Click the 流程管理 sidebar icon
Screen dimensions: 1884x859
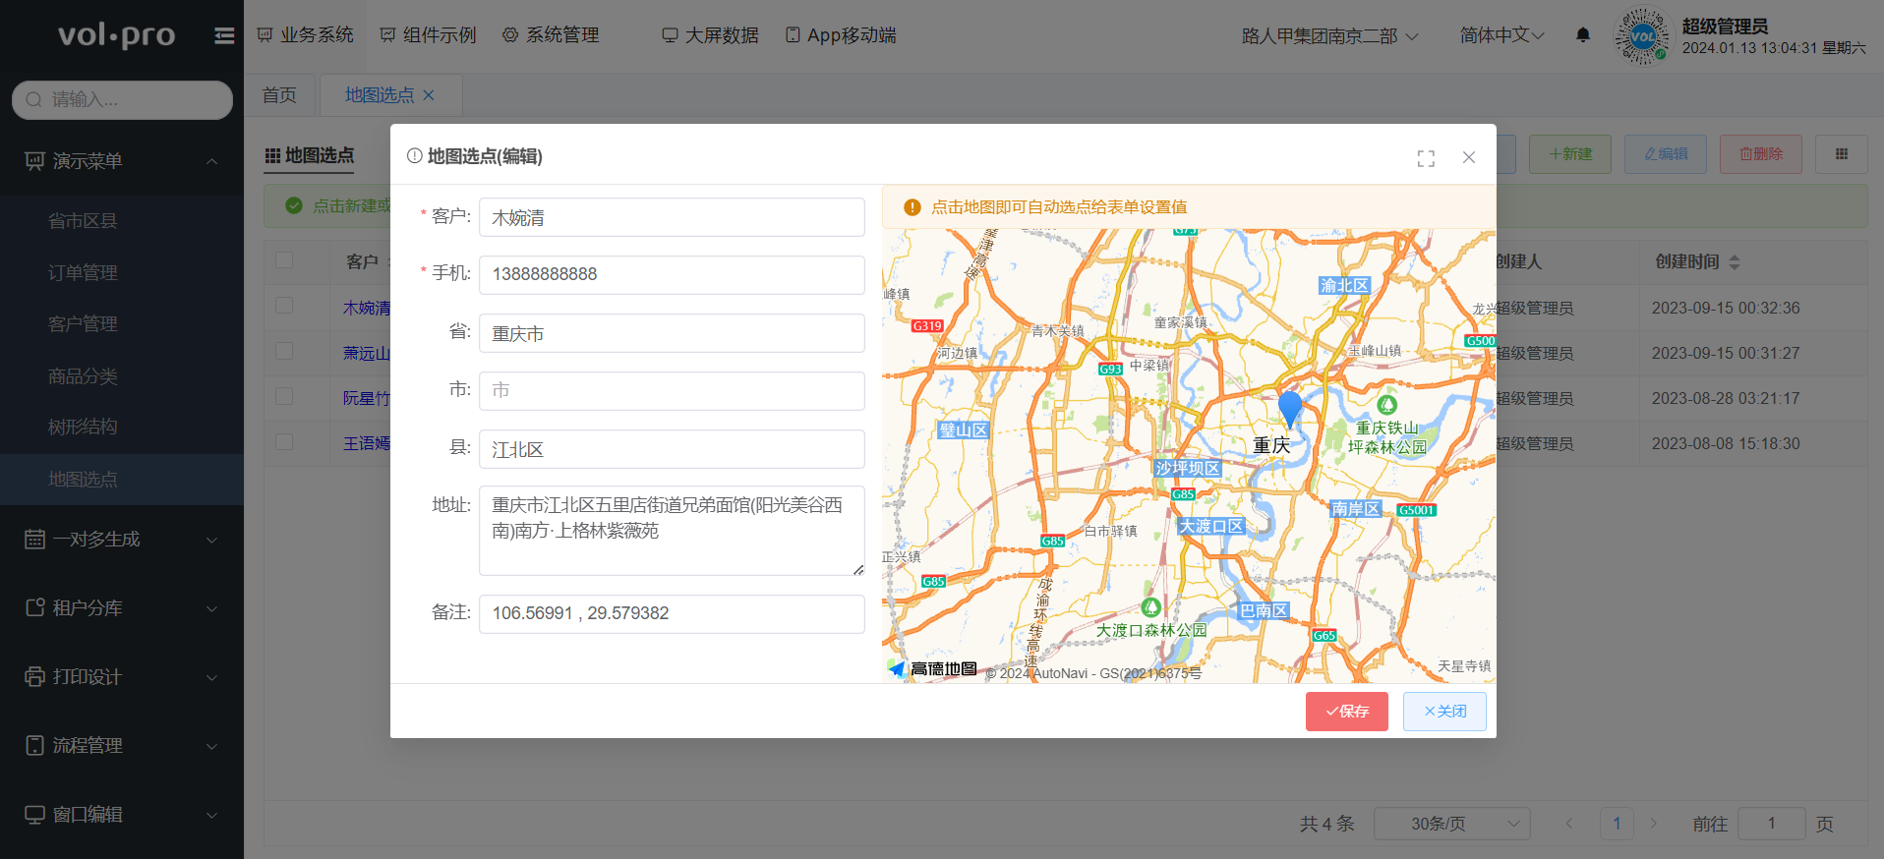(34, 745)
